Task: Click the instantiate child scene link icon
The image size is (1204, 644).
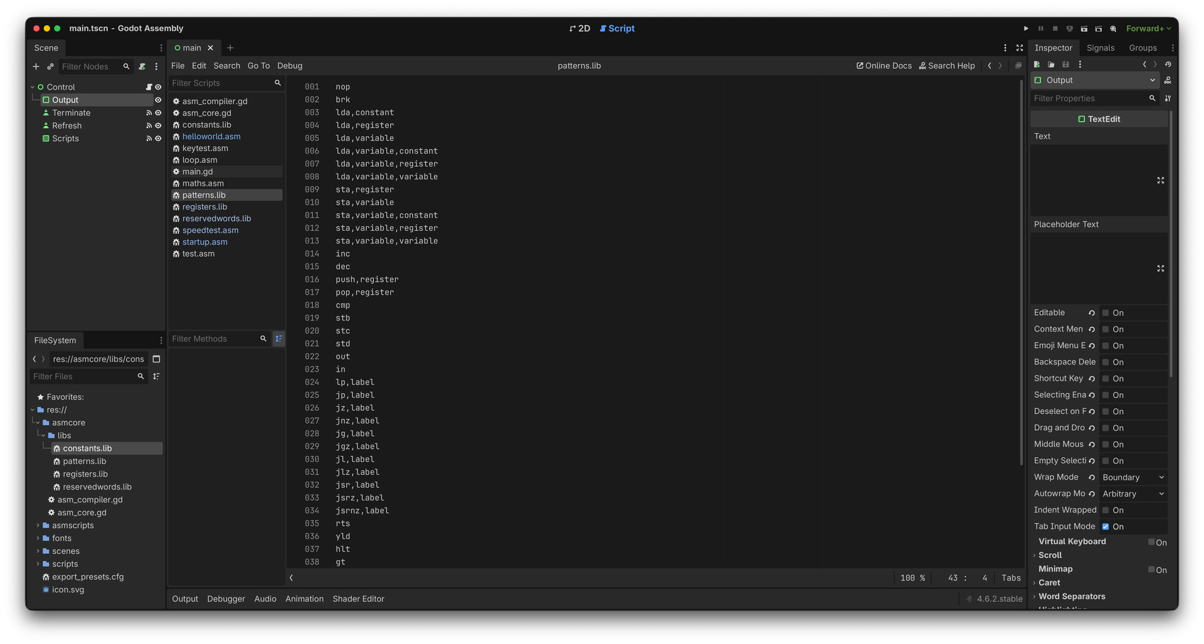Action: click(50, 66)
